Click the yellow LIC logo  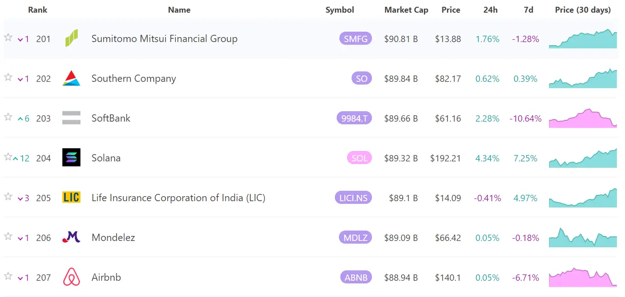point(71,198)
